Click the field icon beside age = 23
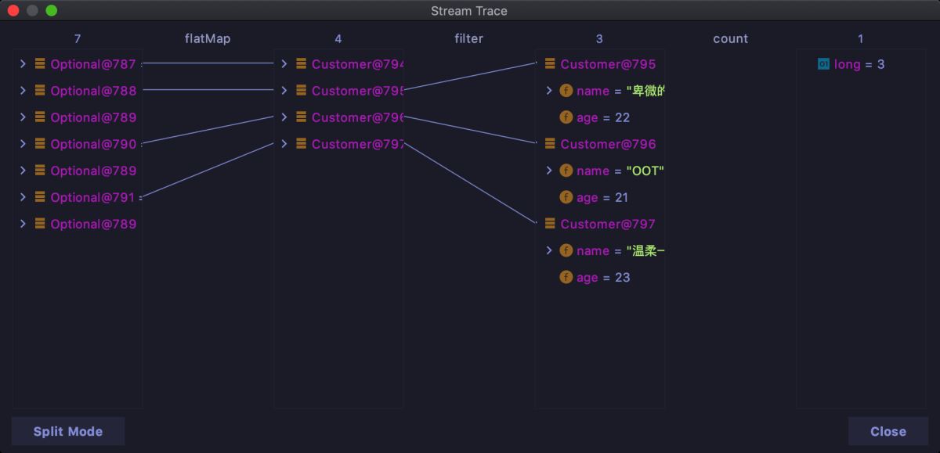This screenshot has height=453, width=940. pyautogui.click(x=566, y=277)
